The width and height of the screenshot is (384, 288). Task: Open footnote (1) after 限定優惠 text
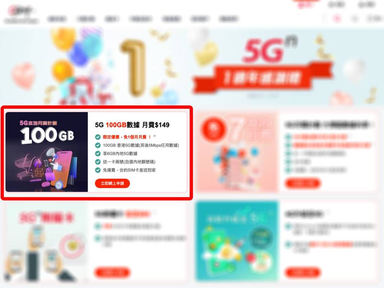point(154,136)
